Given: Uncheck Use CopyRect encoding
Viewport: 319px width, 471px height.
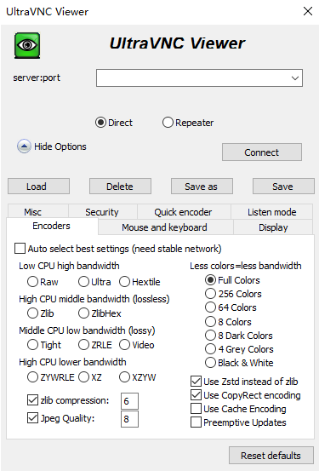Looking at the screenshot, I should pos(196,394).
